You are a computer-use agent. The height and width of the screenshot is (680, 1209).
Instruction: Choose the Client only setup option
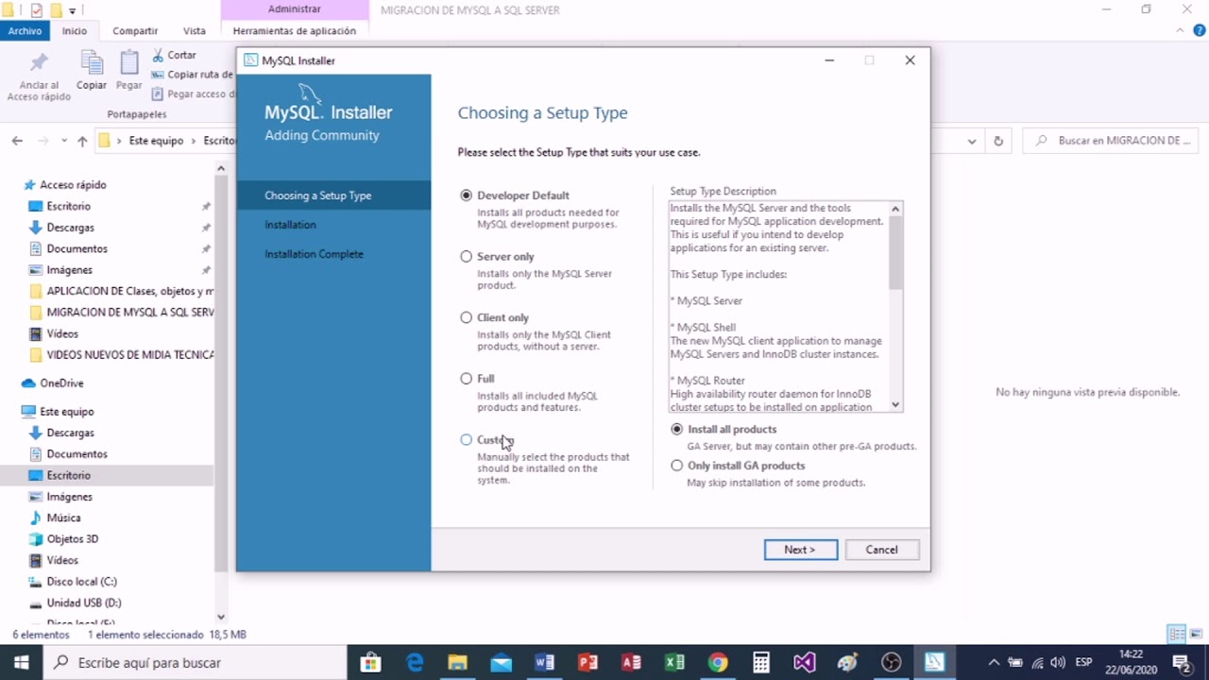point(466,317)
